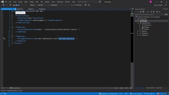Click the user account avatar icon
Viewport: 169px width, 95px height.
point(151,2)
